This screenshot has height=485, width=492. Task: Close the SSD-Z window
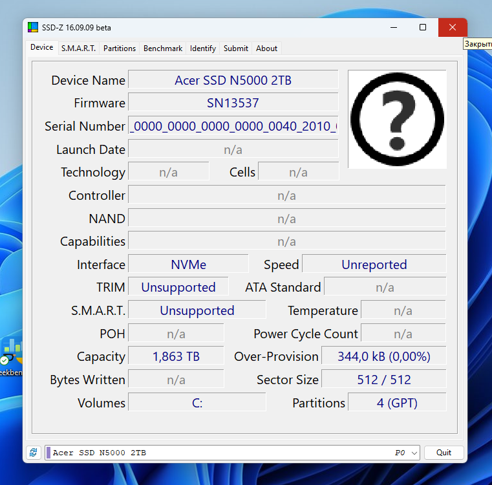pos(453,28)
